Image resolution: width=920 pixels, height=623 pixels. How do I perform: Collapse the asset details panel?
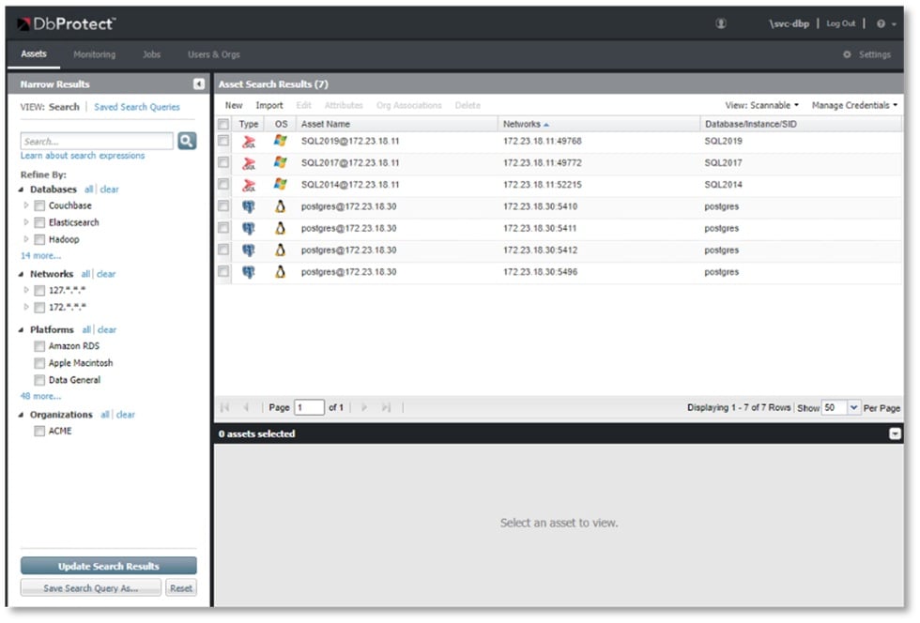coord(895,433)
